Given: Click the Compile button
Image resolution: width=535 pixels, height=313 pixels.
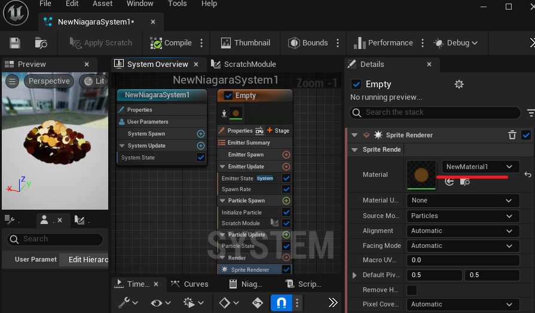Looking at the screenshot, I should [171, 43].
